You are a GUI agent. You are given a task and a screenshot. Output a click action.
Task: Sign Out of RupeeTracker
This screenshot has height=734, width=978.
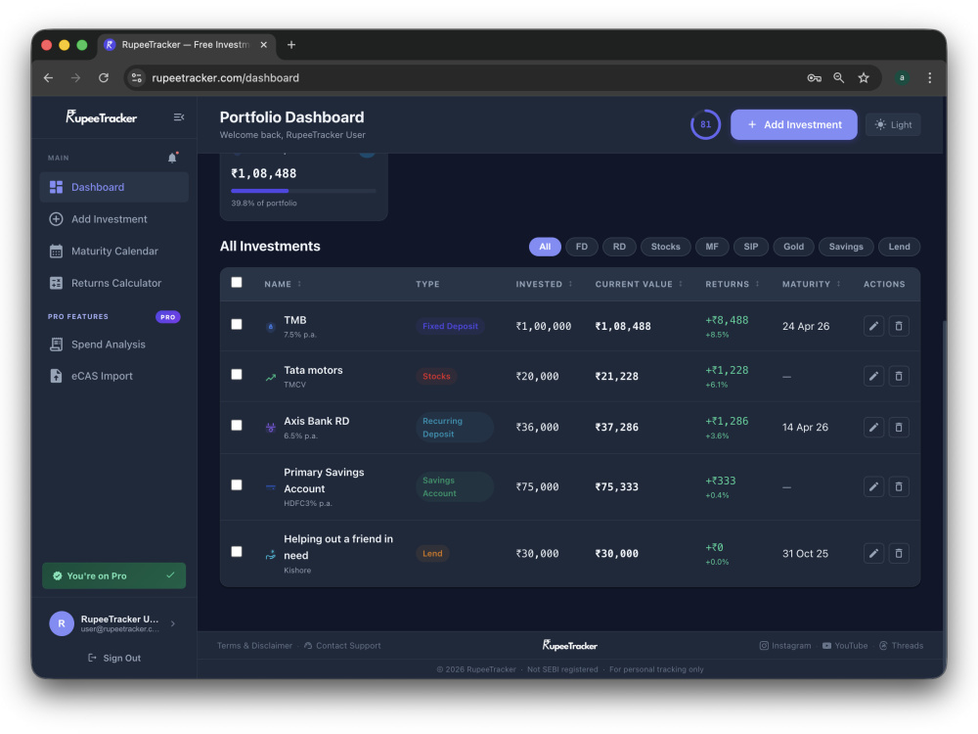[x=114, y=658]
